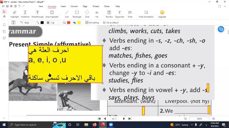Open the Insert tab

(63, 6)
